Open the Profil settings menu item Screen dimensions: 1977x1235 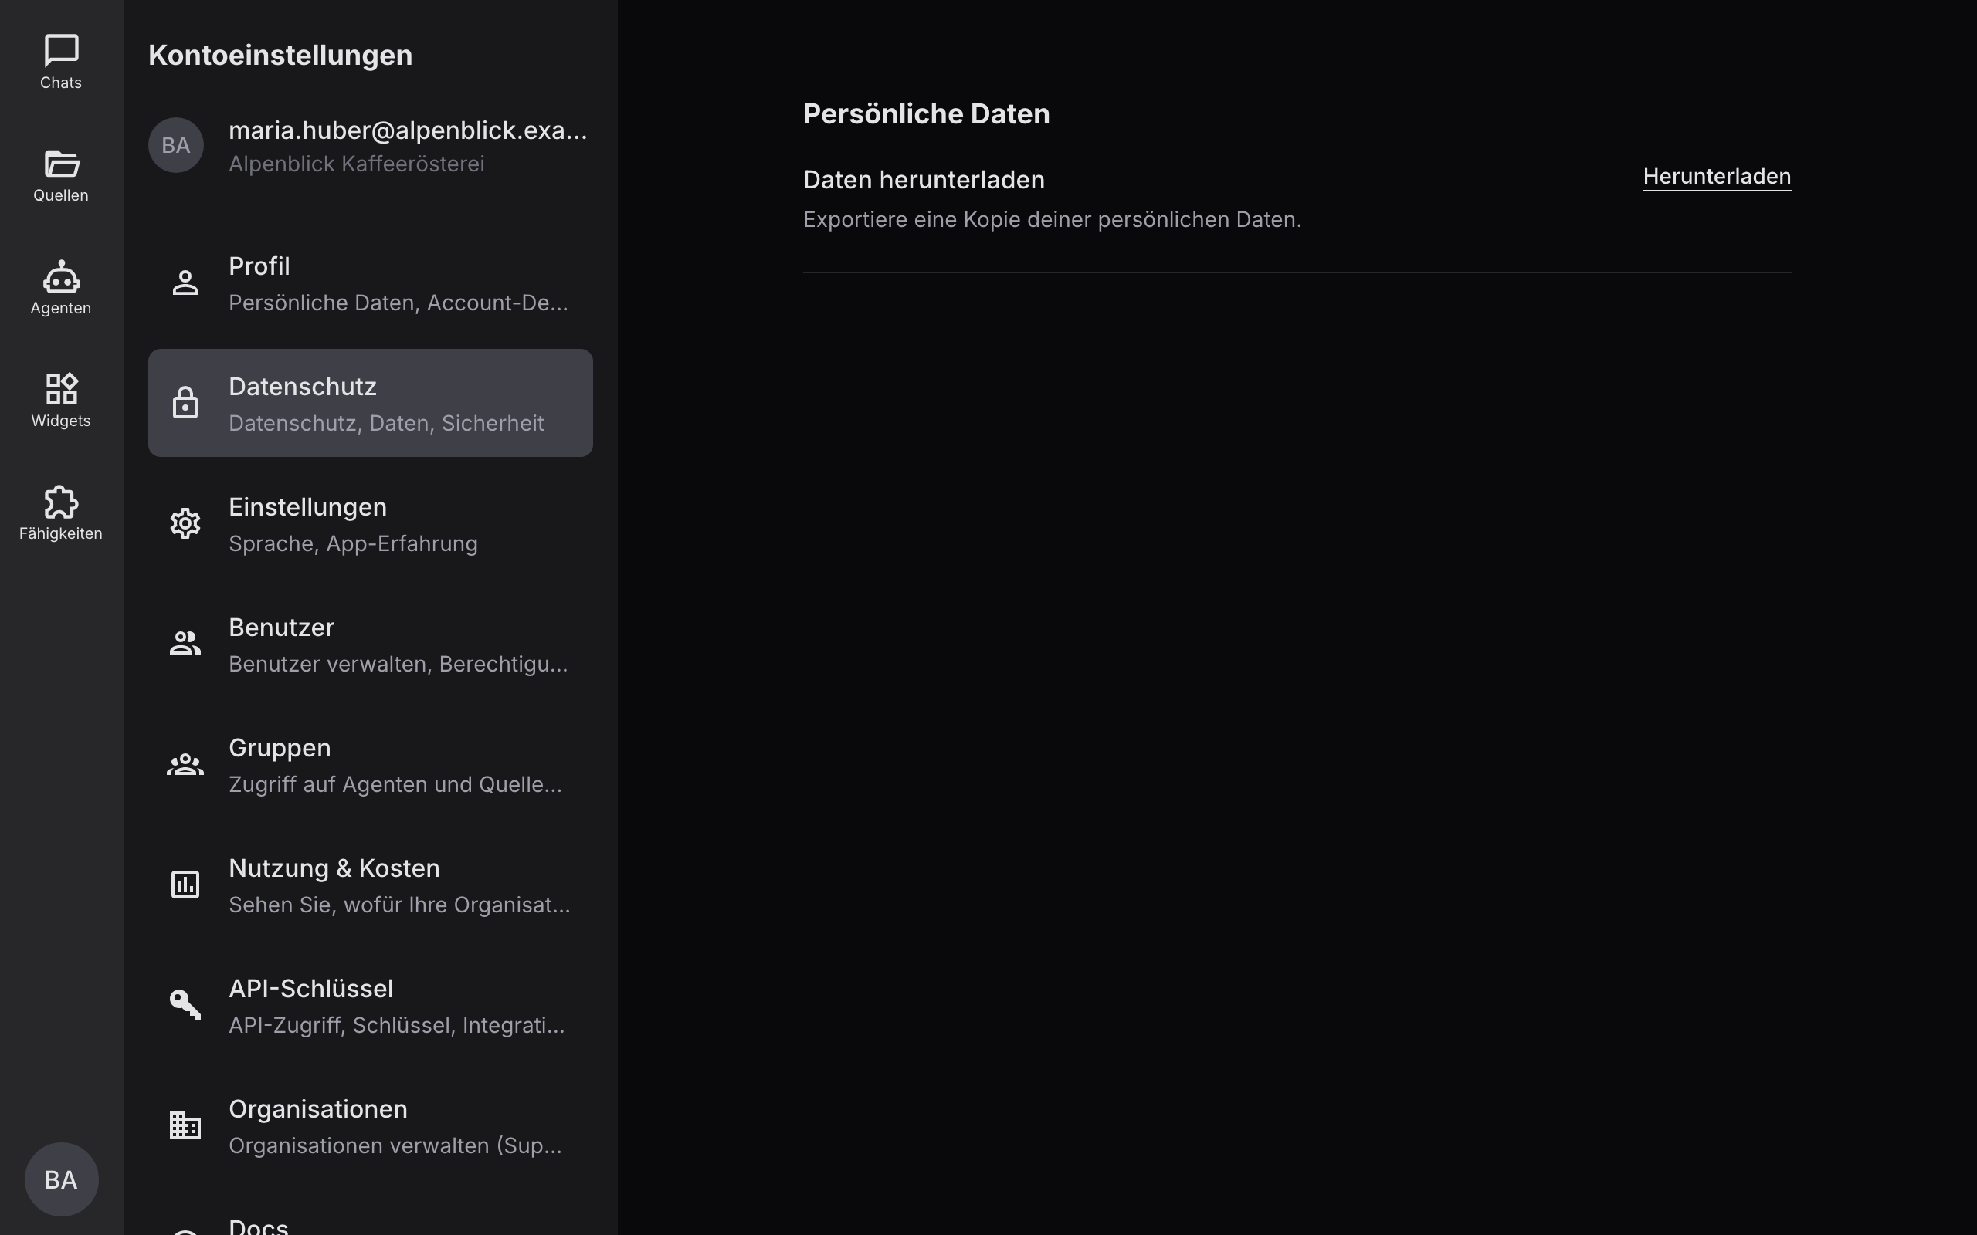point(370,283)
